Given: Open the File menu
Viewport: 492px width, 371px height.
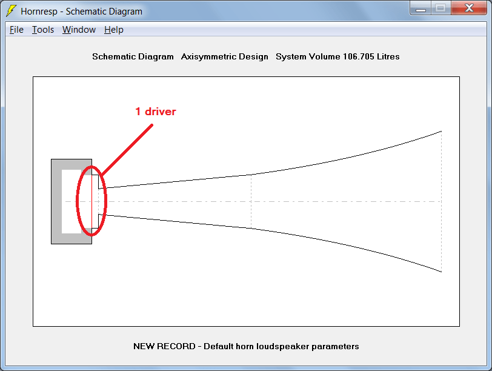Looking at the screenshot, I should click(x=16, y=30).
